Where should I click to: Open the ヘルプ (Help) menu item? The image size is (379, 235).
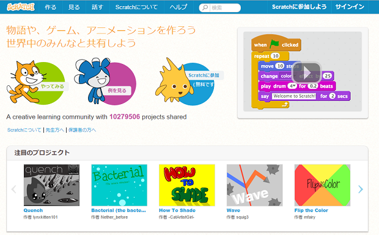[x=178, y=7]
